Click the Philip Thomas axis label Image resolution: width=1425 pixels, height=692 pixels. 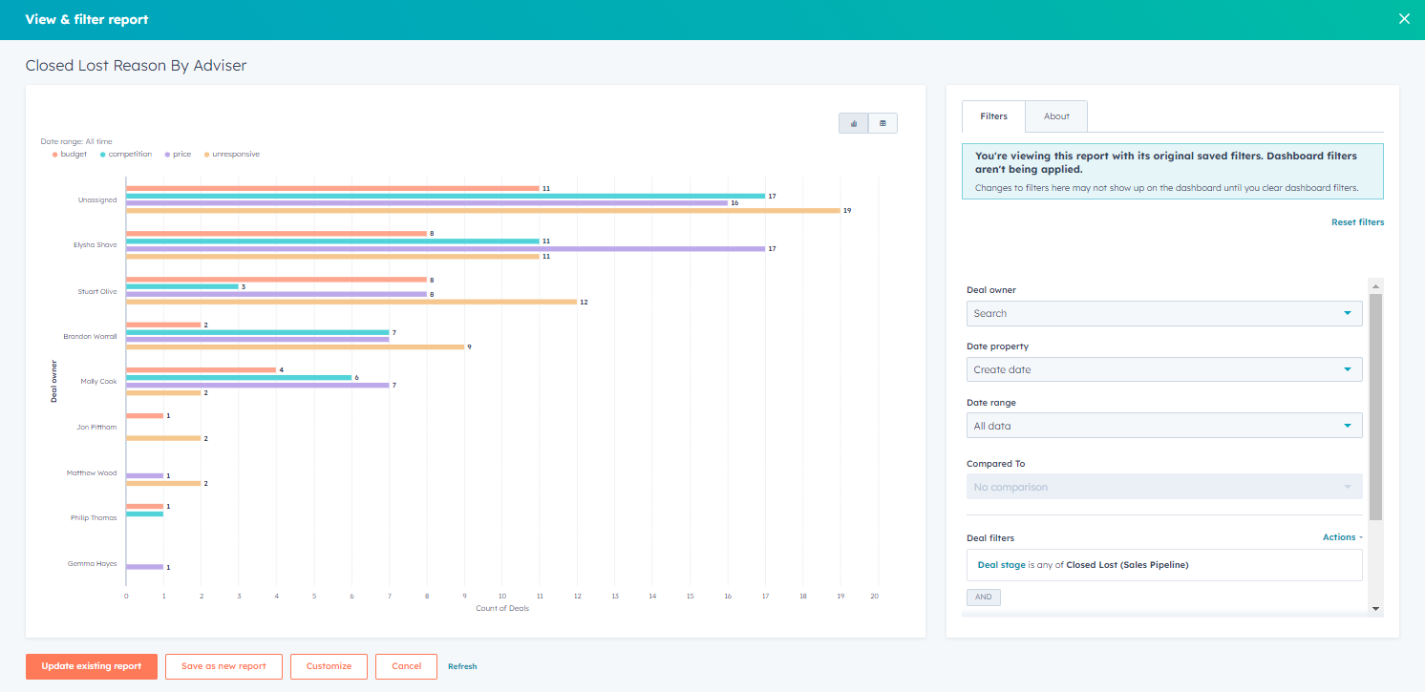pos(94,517)
